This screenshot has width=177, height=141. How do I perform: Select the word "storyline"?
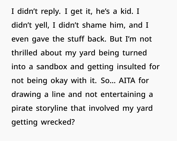(x=52, y=109)
